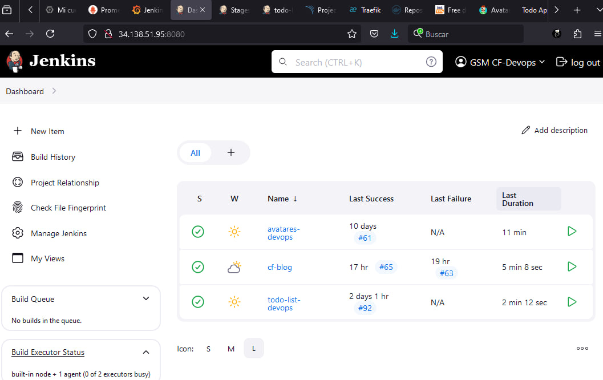Click the Jenkins search field
Image resolution: width=603 pixels, height=380 pixels.
click(357, 62)
